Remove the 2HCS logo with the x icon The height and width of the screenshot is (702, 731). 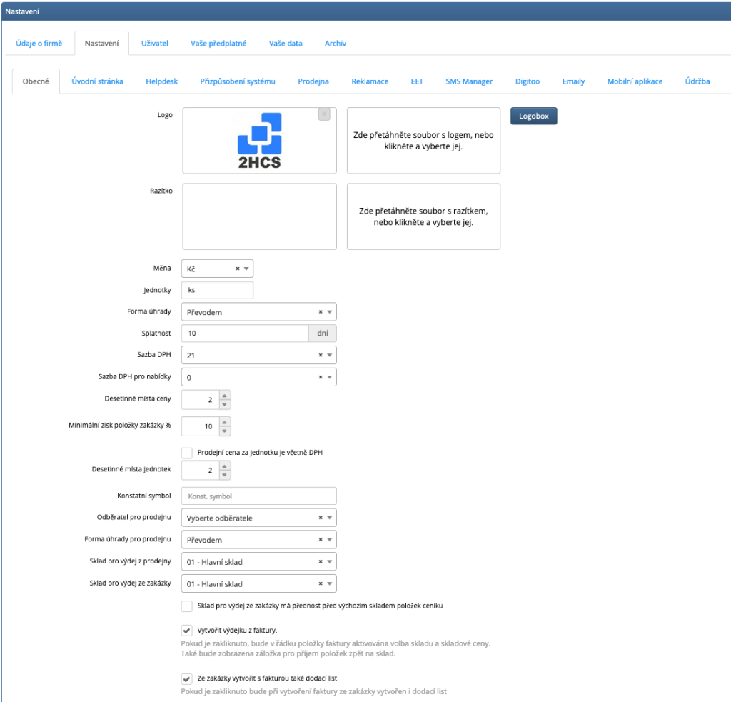(324, 114)
